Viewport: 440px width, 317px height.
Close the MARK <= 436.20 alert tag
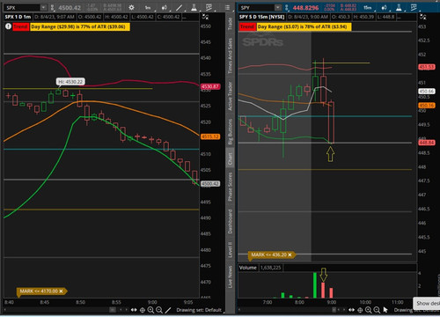(x=290, y=254)
